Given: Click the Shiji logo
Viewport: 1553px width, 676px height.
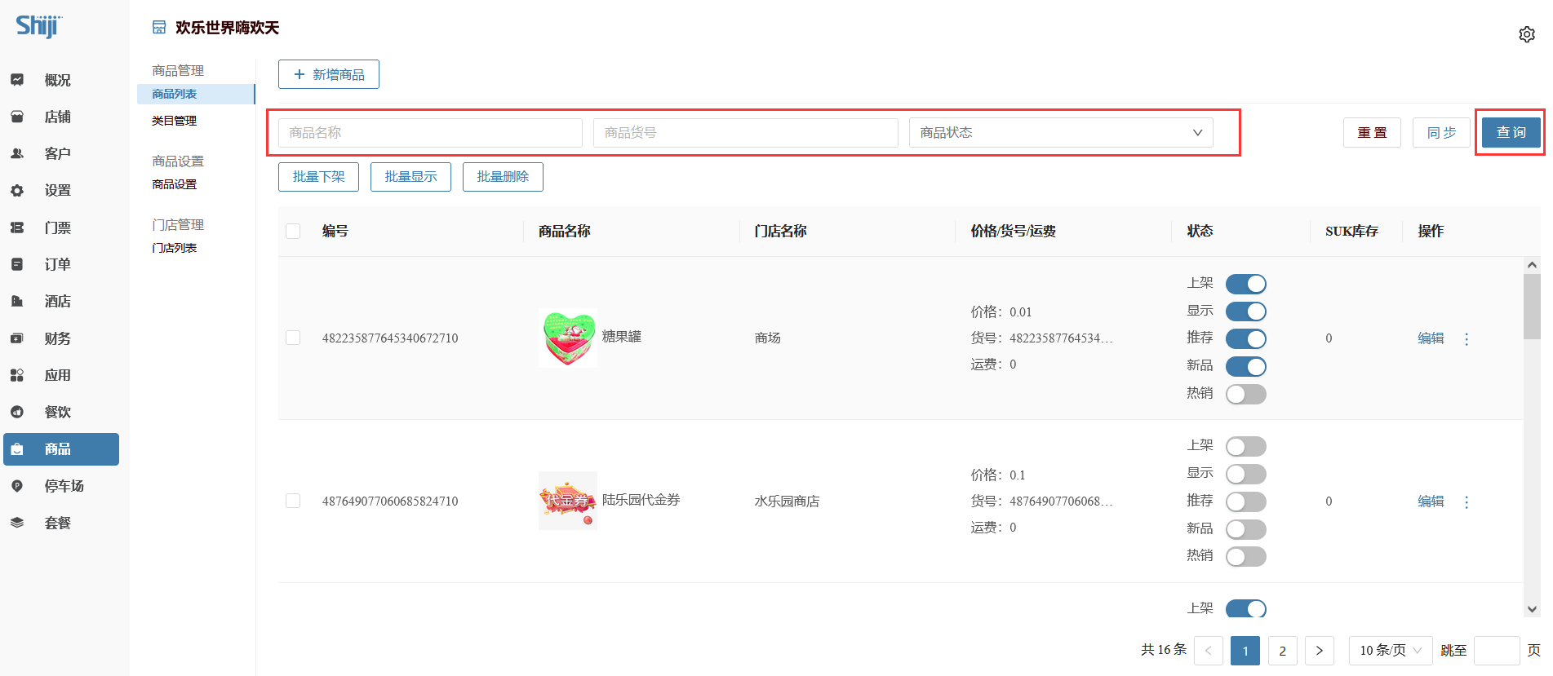Looking at the screenshot, I should click(x=38, y=25).
